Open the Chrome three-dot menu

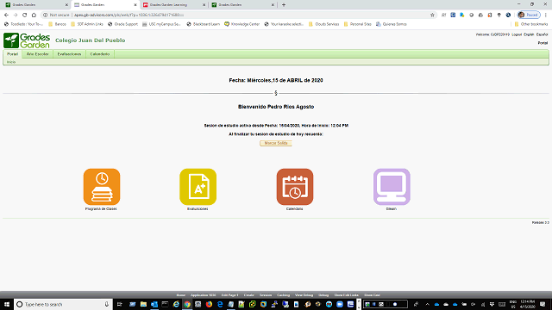546,15
